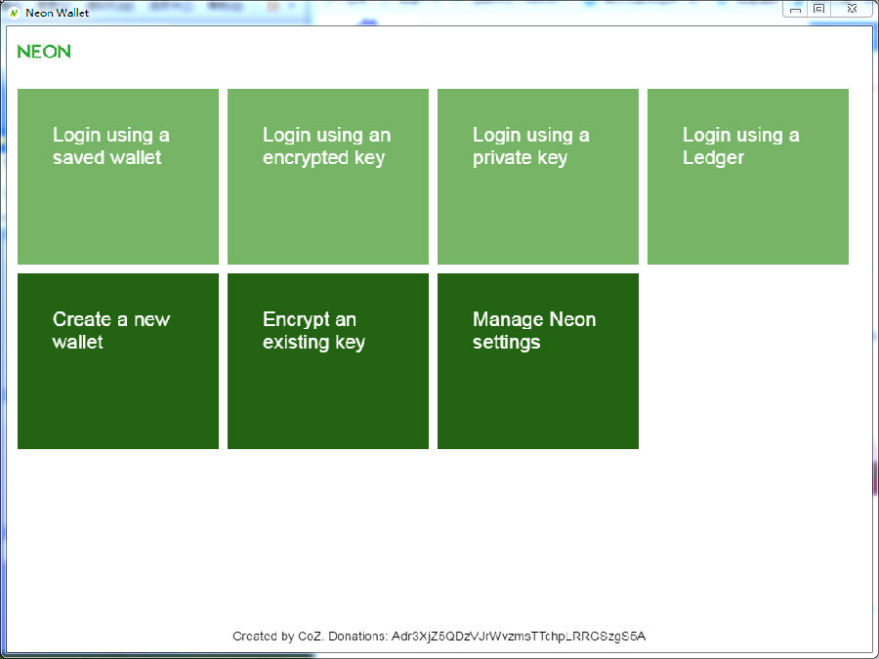The width and height of the screenshot is (879, 659).
Task: Select Login using a private key
Action: click(537, 177)
